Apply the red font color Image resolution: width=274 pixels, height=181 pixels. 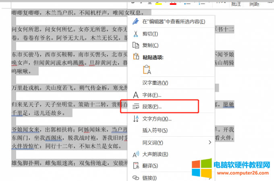173,3
